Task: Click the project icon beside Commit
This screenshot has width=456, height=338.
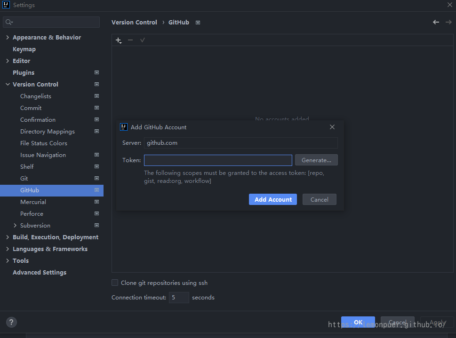Action: tap(96, 108)
